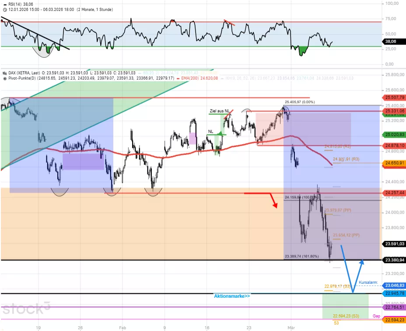Click the bullet icon before RSI(14) label
Viewport: 406px width, 331px height.
[4, 4]
